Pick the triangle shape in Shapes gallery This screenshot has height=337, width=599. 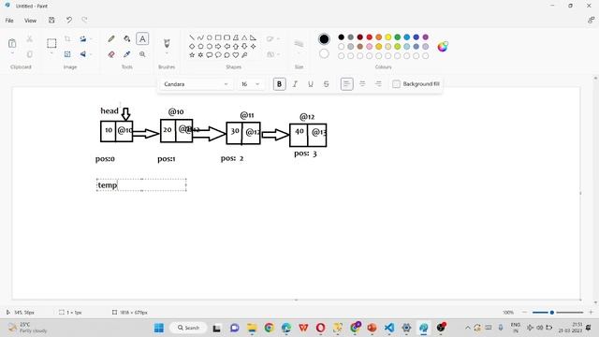[244, 37]
